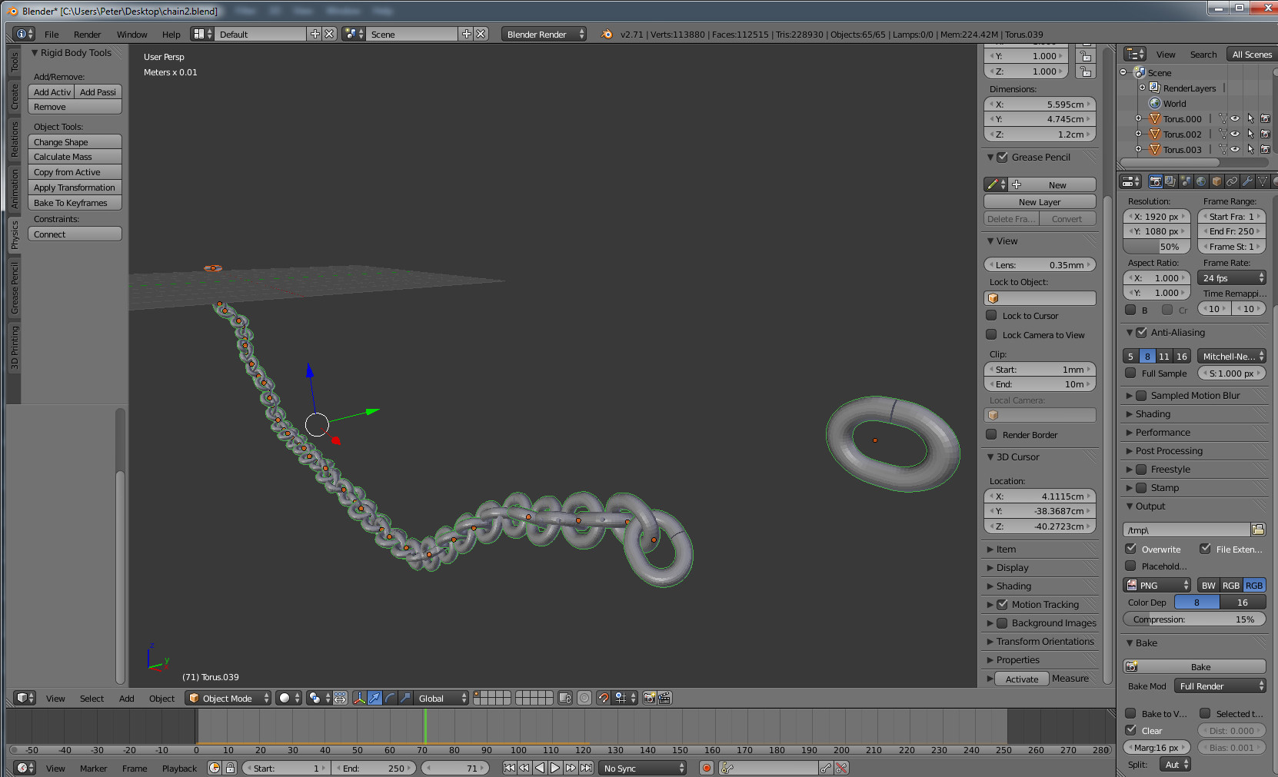The height and width of the screenshot is (777, 1278).
Task: Click the Connect constraints button
Action: point(75,234)
